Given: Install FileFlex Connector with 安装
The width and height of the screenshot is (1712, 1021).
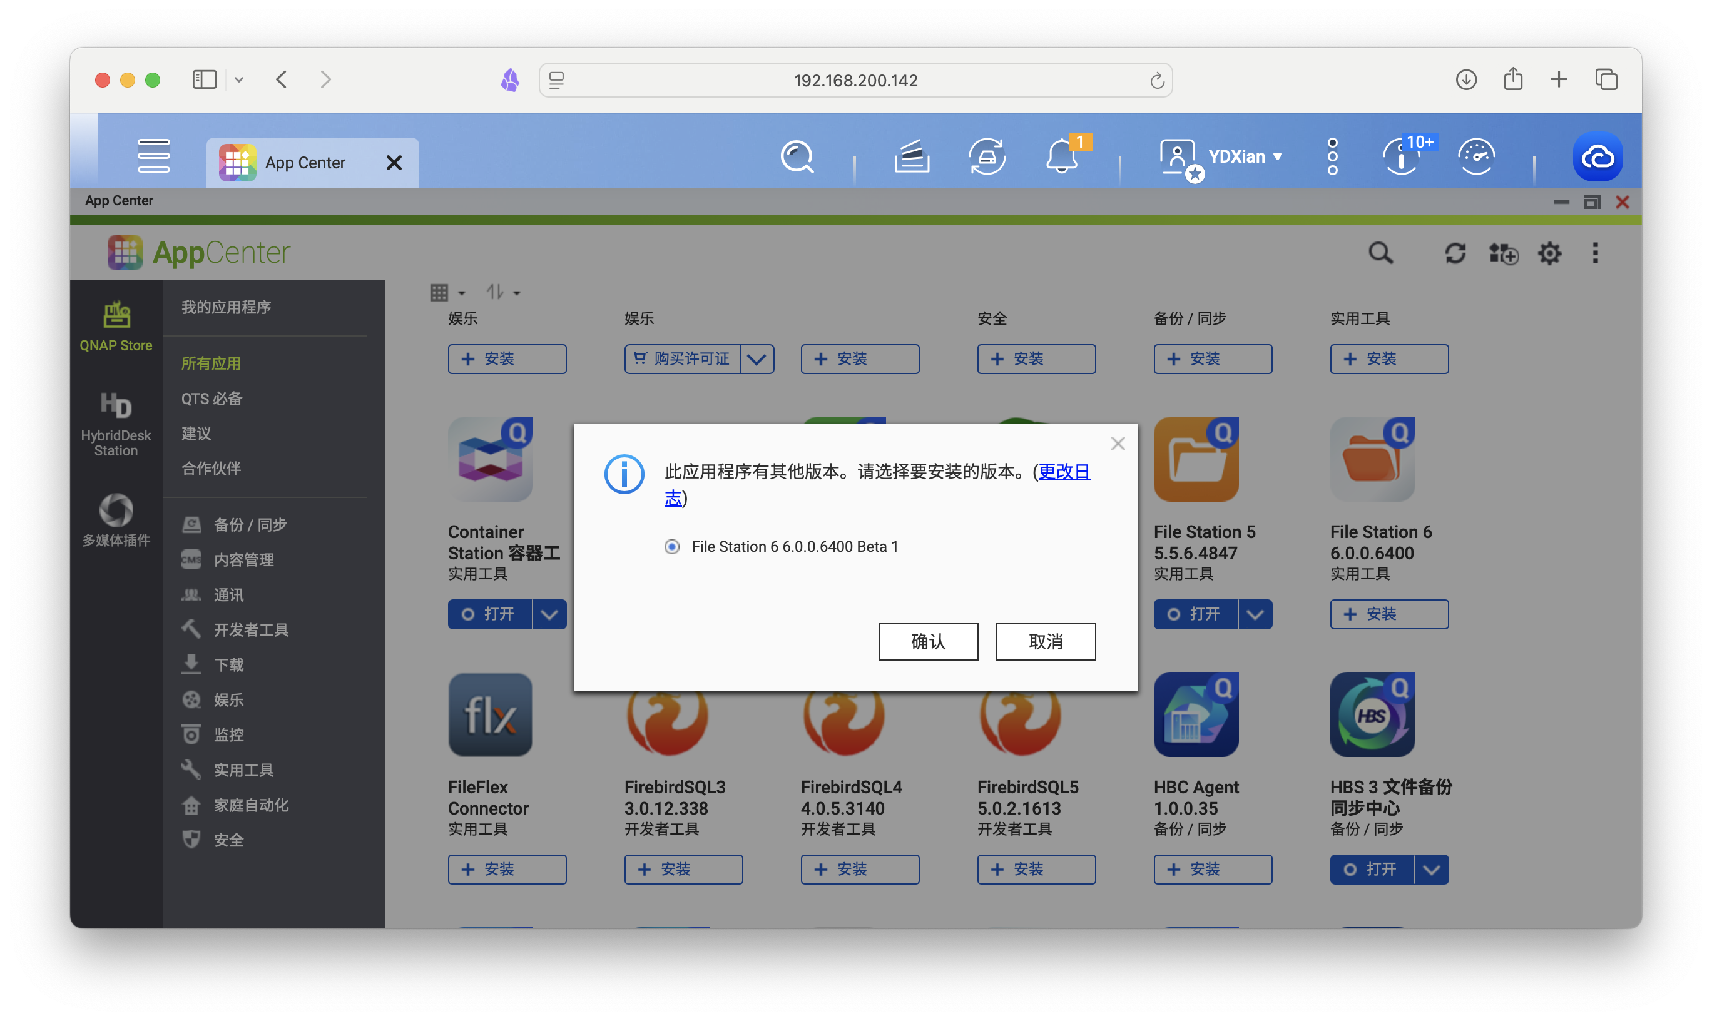Looking at the screenshot, I should click(x=507, y=870).
